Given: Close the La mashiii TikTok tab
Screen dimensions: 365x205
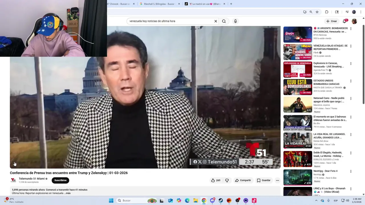Looking at the screenshot, I should [x=224, y=4].
